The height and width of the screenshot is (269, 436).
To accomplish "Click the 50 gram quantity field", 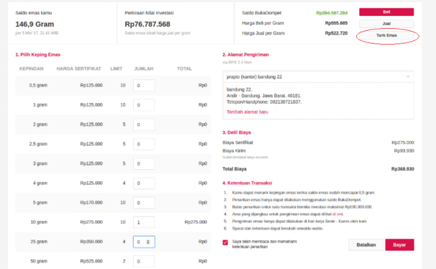I will coord(143,261).
